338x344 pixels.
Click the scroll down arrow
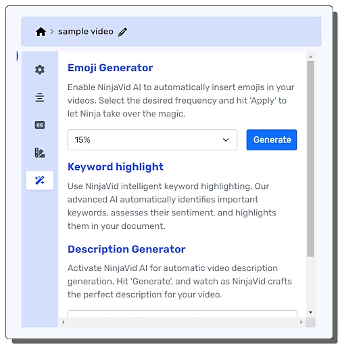[x=311, y=312]
